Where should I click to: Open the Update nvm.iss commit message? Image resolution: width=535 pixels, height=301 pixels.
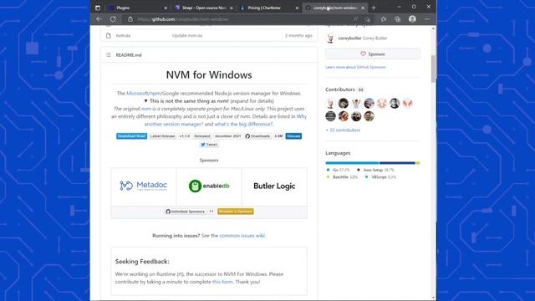[187, 35]
